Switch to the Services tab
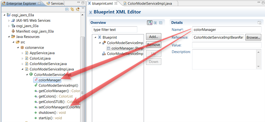This screenshot has height=122, width=265. tap(55, 4)
